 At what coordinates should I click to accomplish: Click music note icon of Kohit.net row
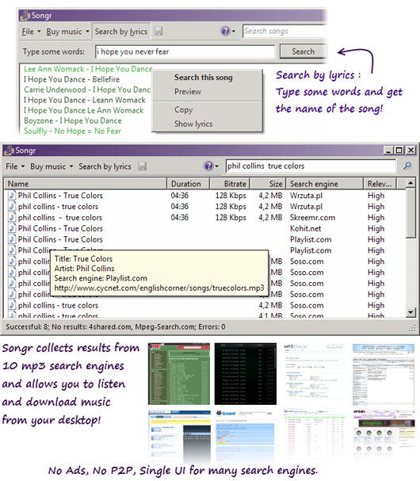tap(12, 228)
